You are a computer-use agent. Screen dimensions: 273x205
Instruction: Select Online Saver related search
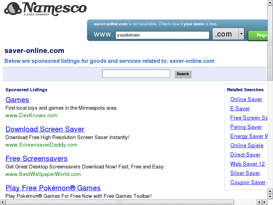246,99
